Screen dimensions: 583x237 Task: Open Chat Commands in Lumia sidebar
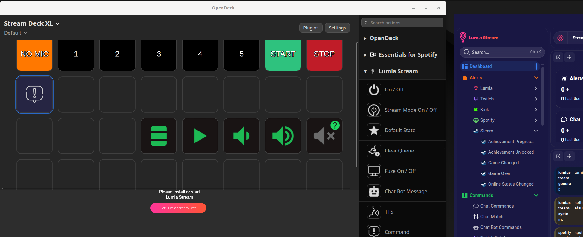point(497,206)
